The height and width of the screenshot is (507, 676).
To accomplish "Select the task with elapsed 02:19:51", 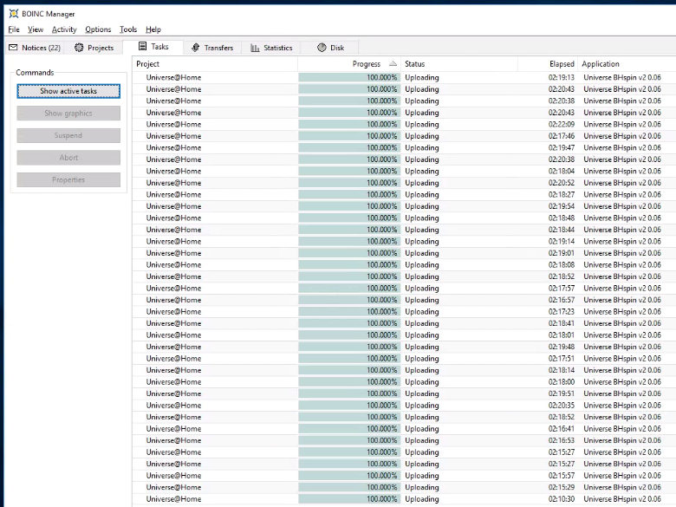I will (404, 393).
